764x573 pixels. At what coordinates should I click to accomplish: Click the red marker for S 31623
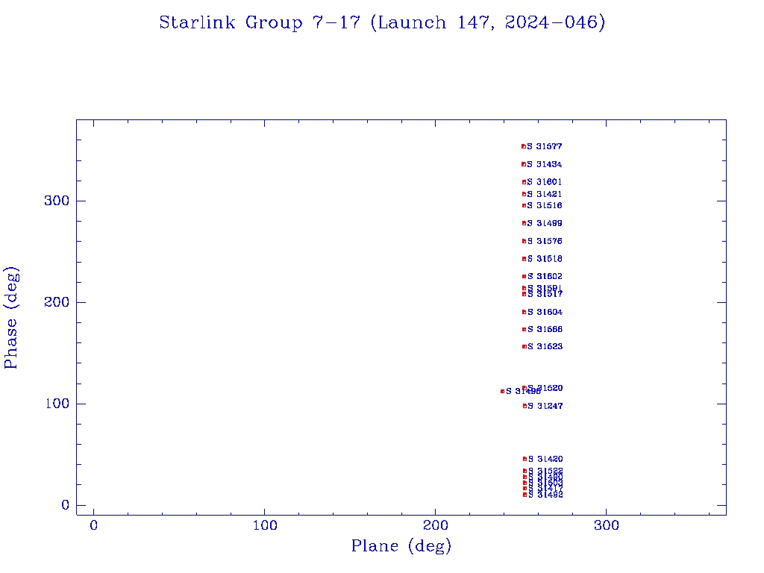click(525, 346)
